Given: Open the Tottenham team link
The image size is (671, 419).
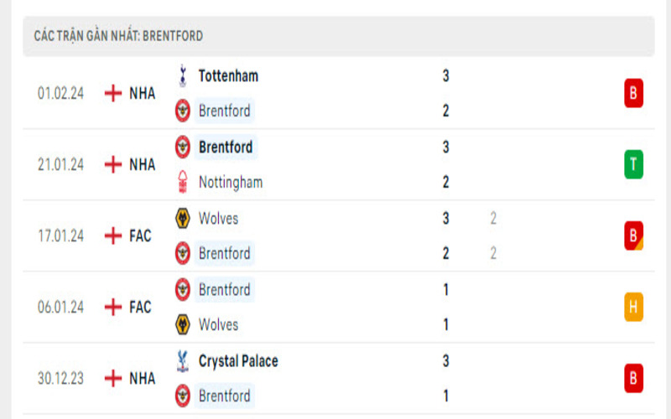Looking at the screenshot, I should point(228,75).
